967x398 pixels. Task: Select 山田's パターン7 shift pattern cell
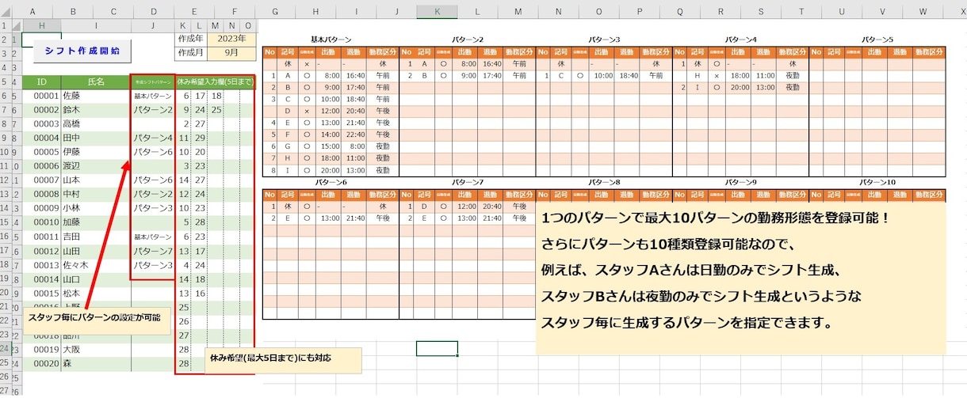(153, 252)
